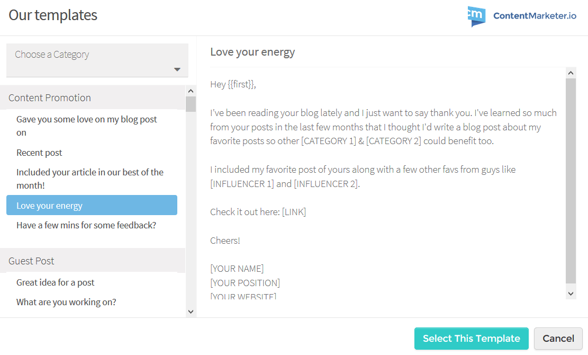
Task: Click the category dropdown arrow
Action: 177,69
